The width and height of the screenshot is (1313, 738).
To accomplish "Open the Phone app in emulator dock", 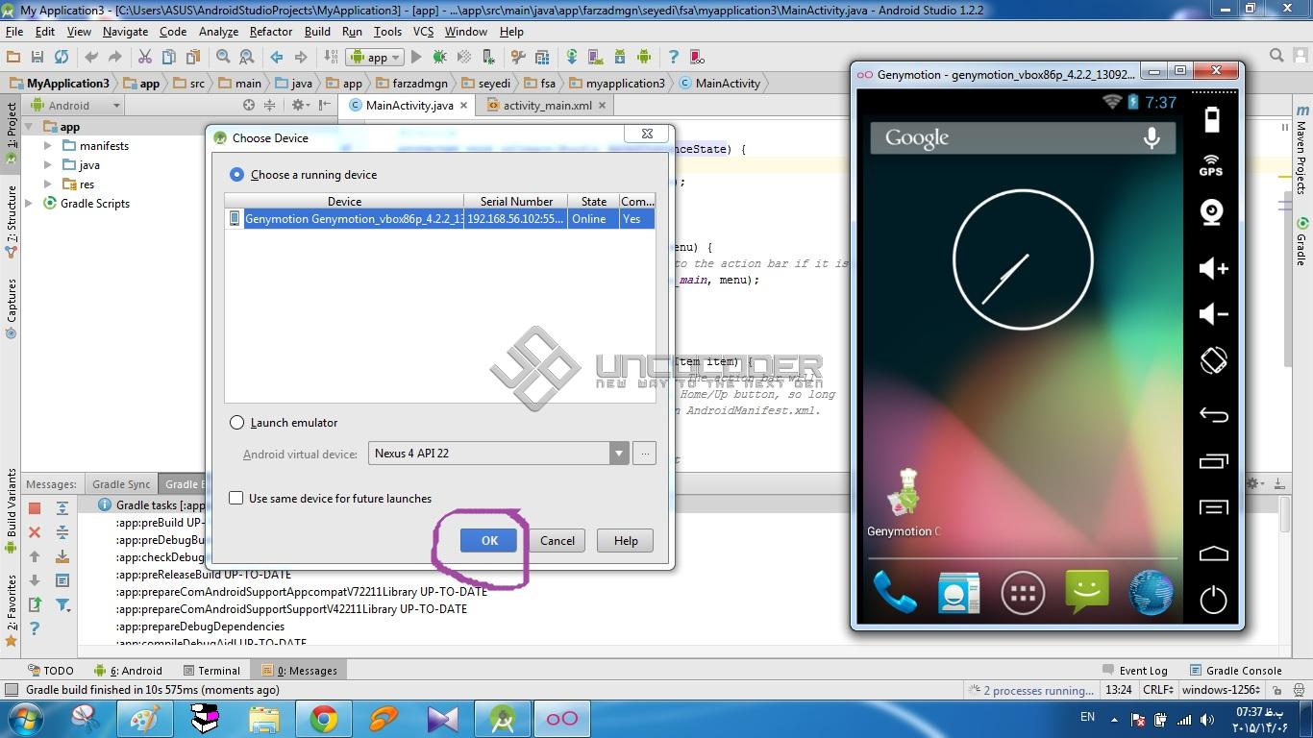I will point(894,592).
